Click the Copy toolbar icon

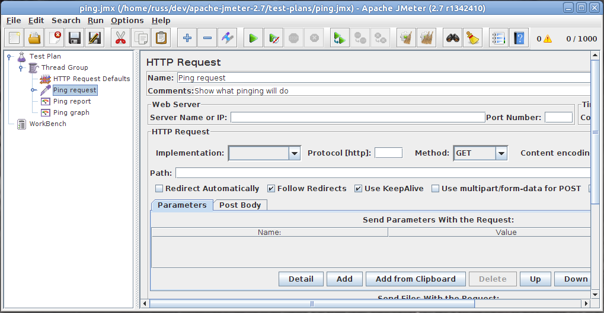tap(140, 38)
